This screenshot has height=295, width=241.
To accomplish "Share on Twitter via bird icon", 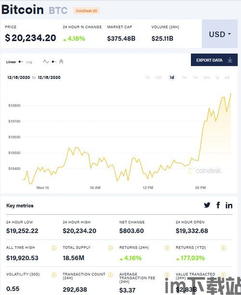I will (x=207, y=205).
